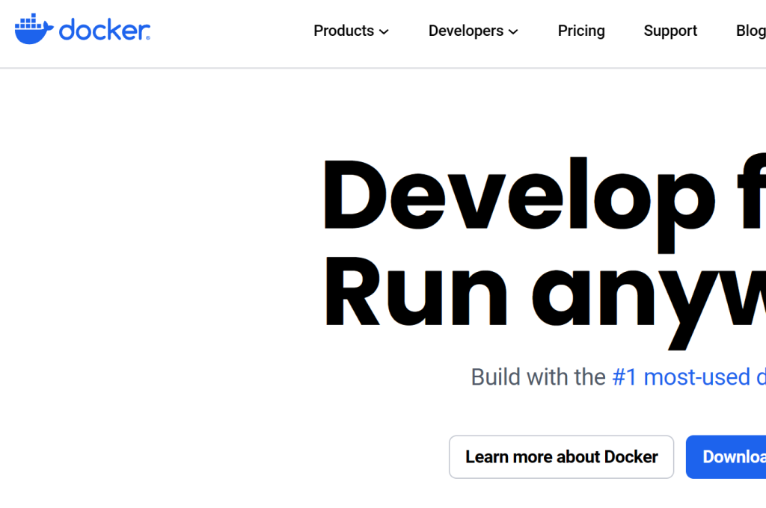
Task: Click Learn more about Docker button
Action: [561, 456]
